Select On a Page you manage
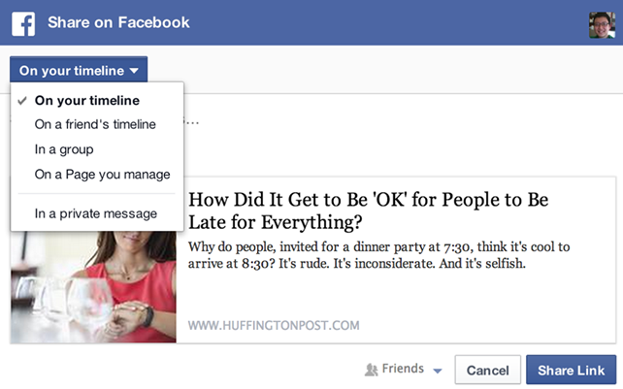 (102, 175)
